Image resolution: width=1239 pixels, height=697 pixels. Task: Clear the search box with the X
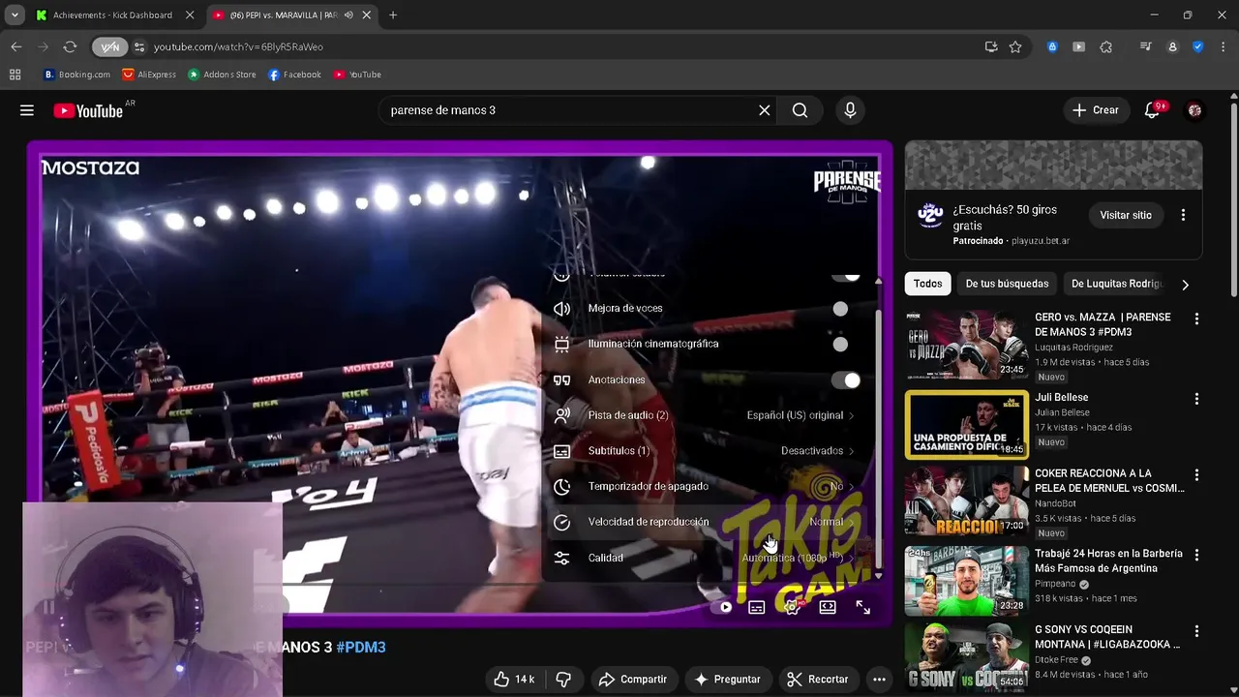tap(765, 110)
